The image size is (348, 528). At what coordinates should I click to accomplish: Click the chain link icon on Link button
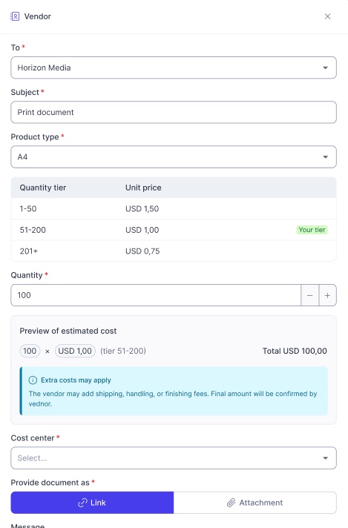coord(82,503)
